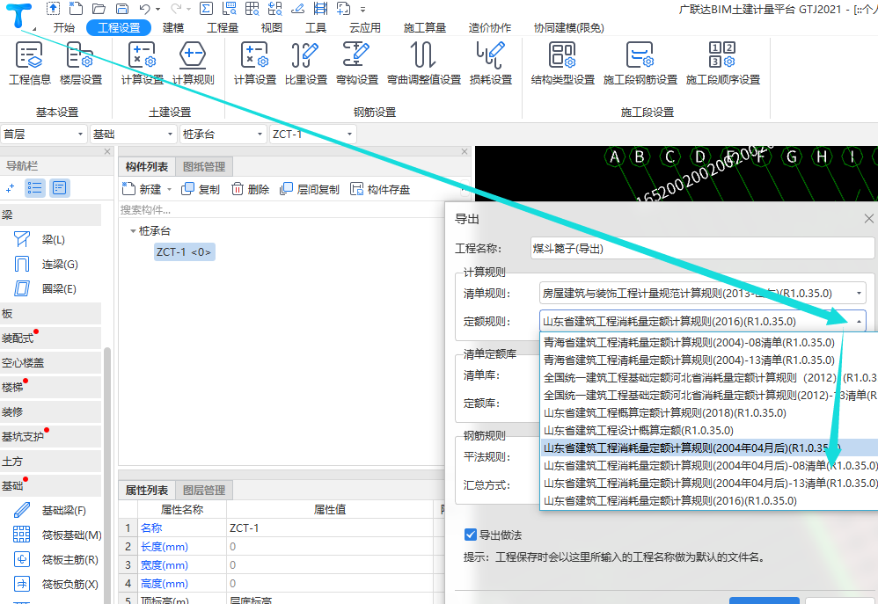Click 工程名称 input field

click(x=703, y=248)
